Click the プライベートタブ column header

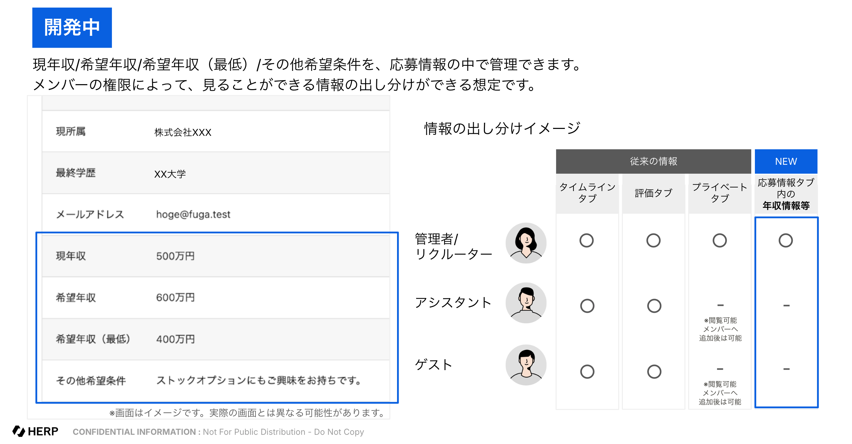[719, 193]
